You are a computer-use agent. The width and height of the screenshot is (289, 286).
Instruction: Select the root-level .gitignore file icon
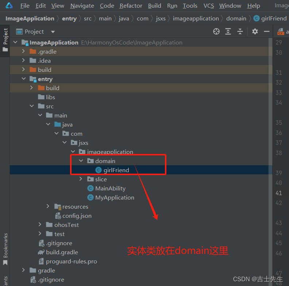pyautogui.click(x=33, y=279)
